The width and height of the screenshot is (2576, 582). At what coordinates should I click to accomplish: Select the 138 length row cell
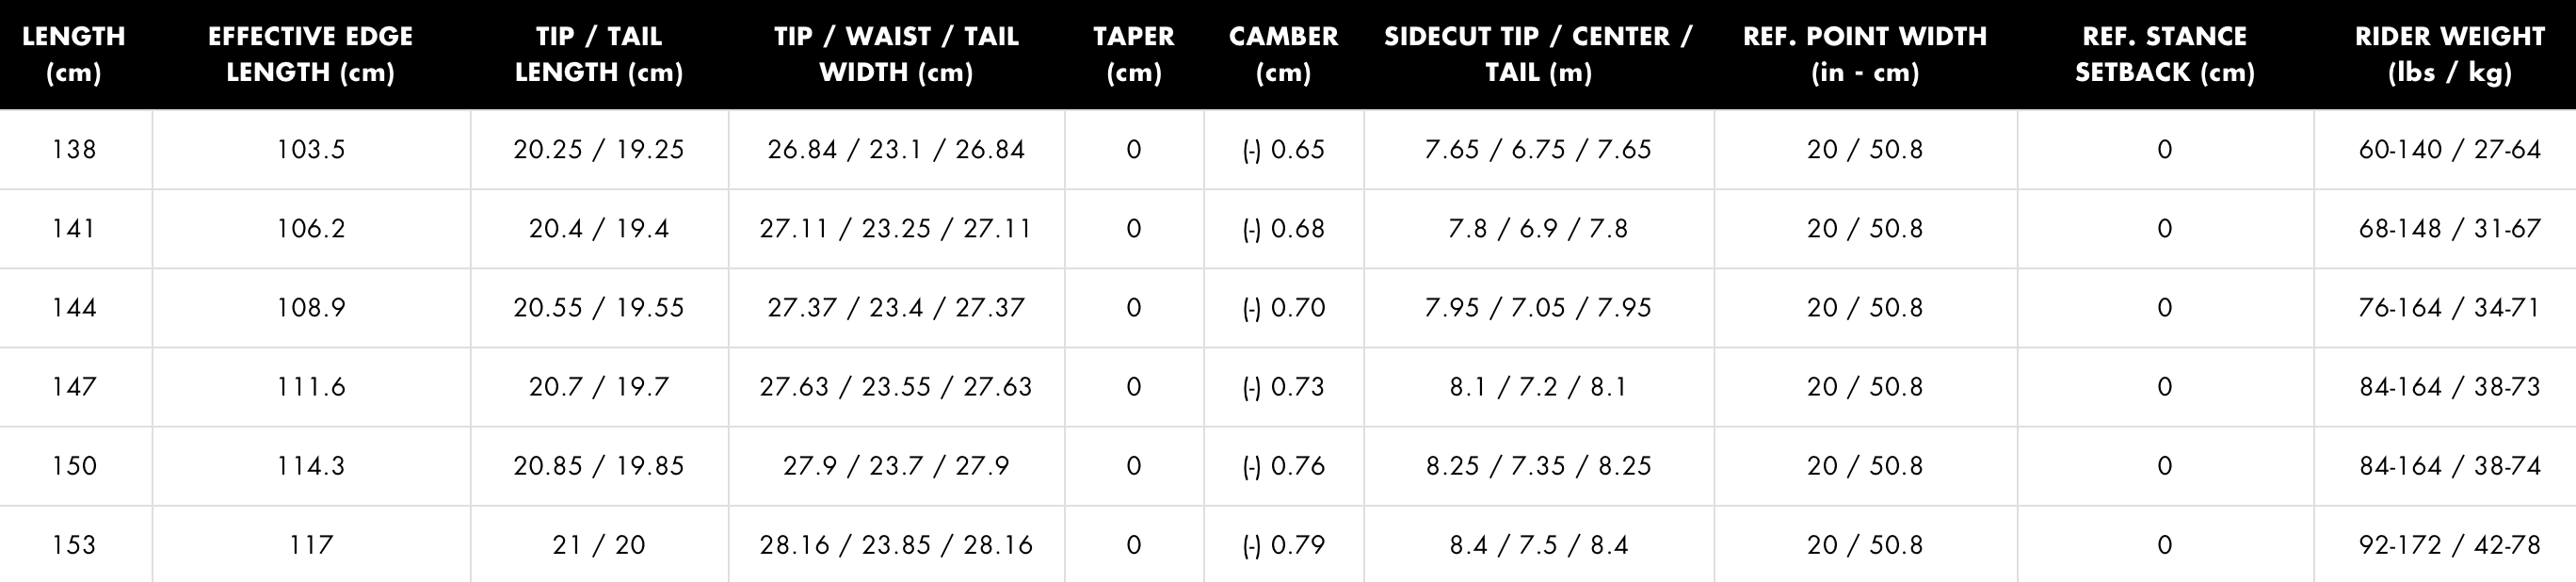click(x=74, y=150)
